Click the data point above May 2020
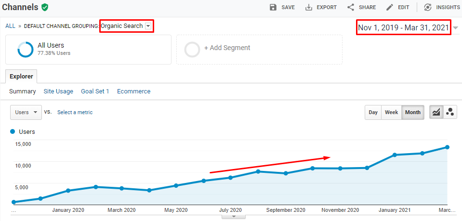 tap(176, 186)
